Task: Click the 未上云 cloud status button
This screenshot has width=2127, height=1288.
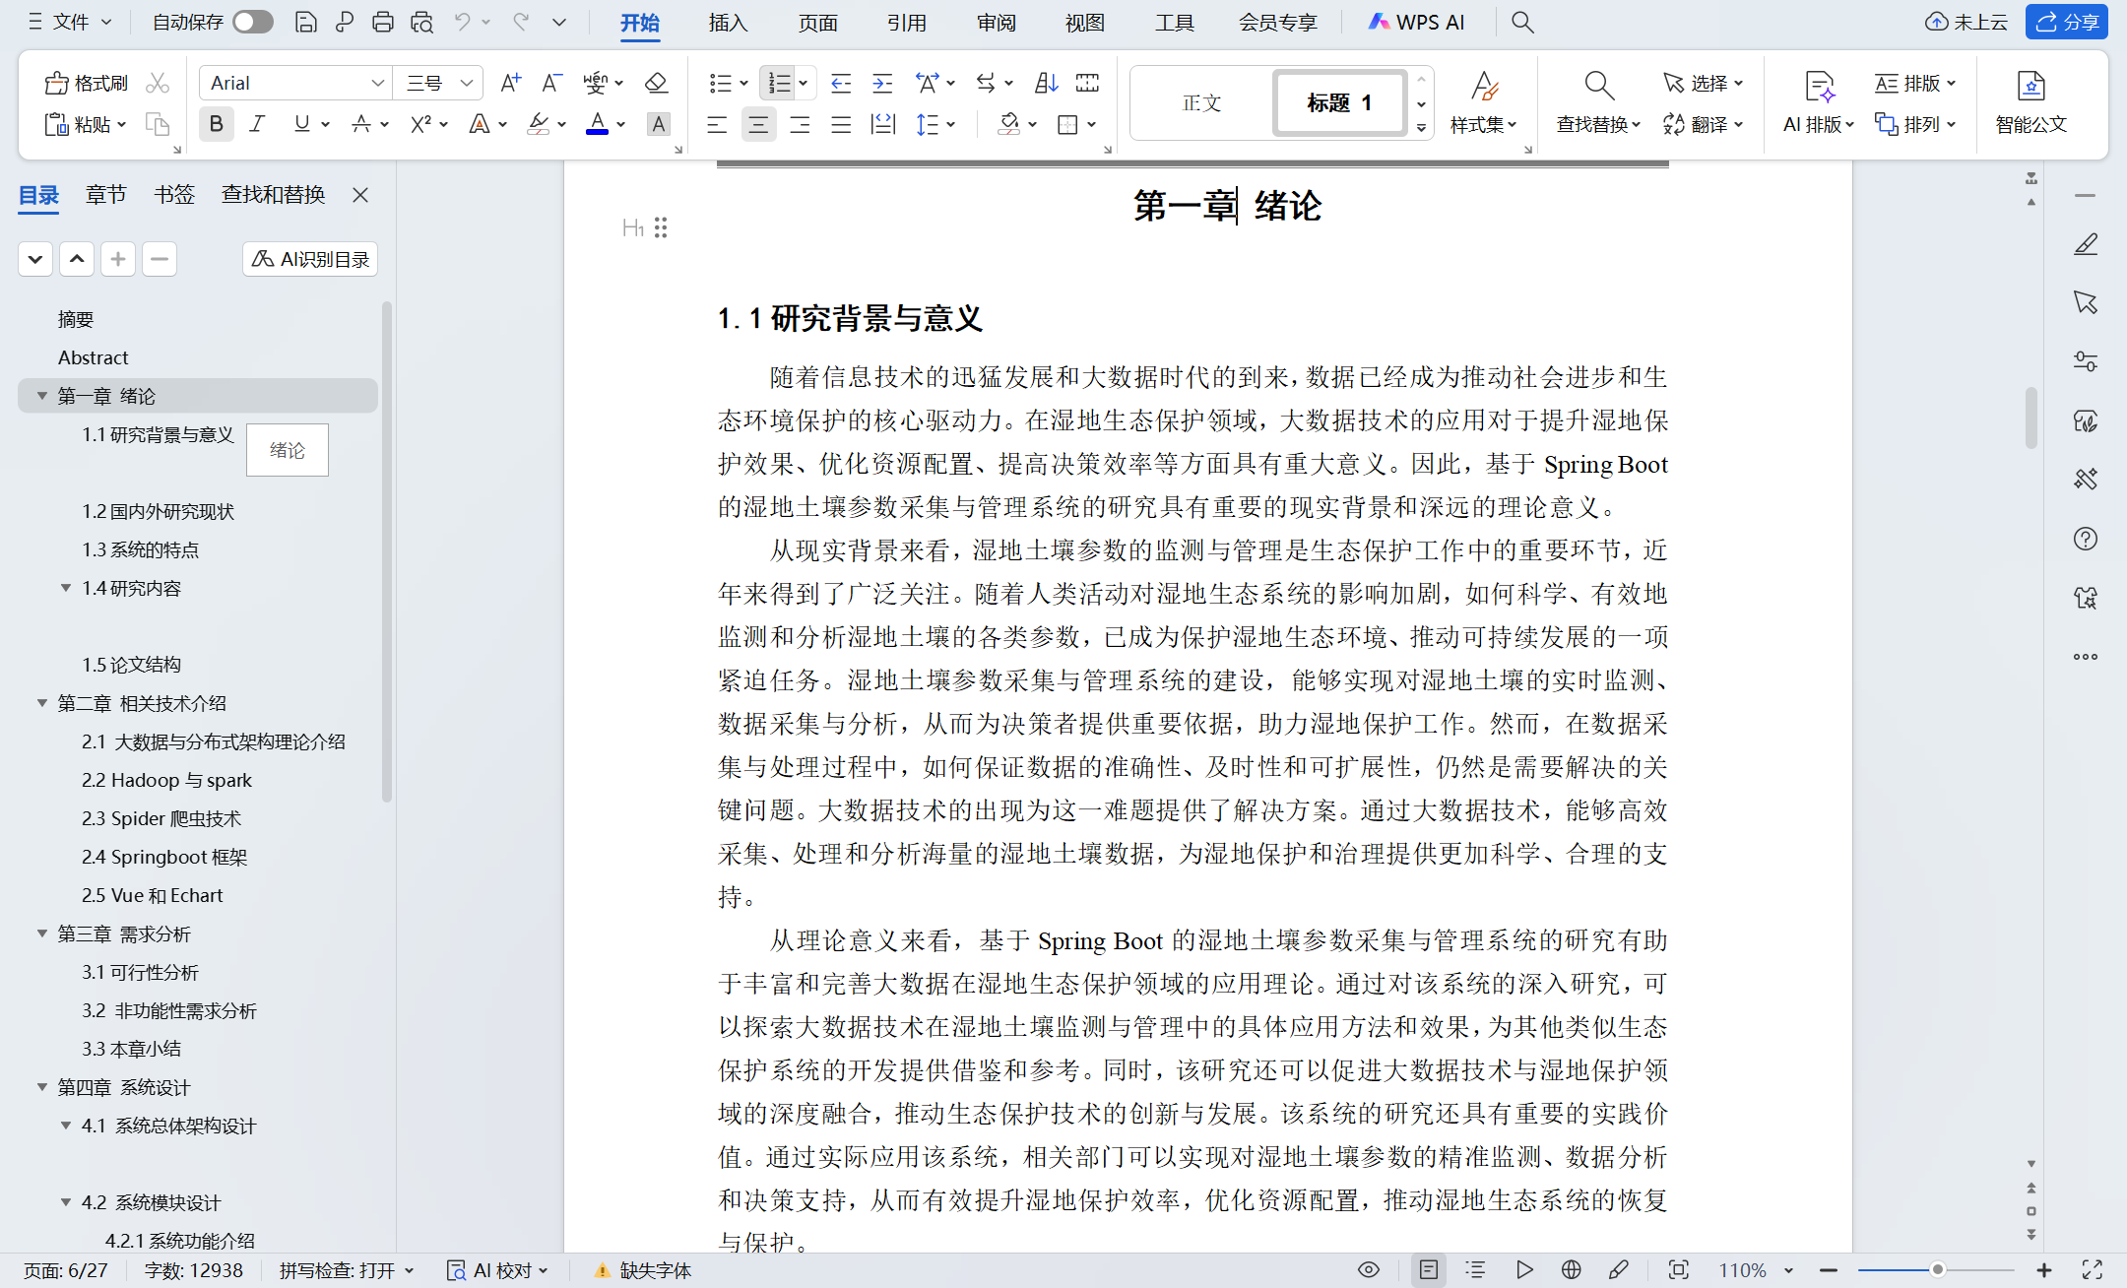Action: [1966, 22]
